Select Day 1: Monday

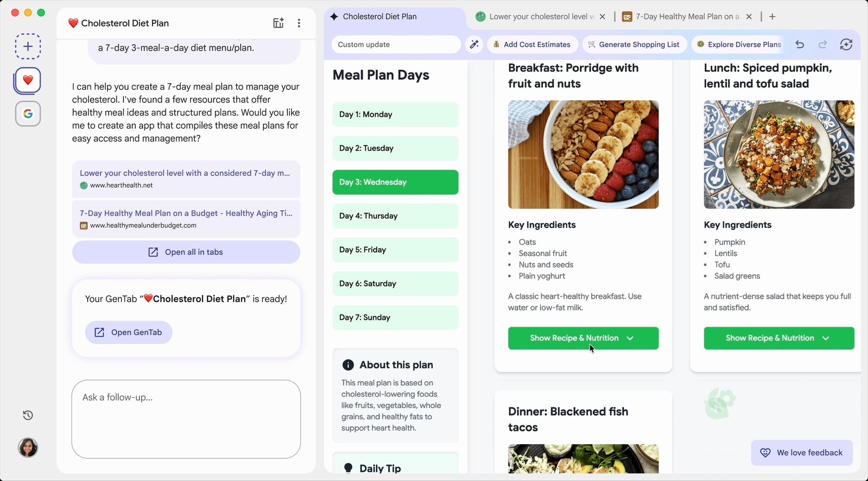click(395, 114)
